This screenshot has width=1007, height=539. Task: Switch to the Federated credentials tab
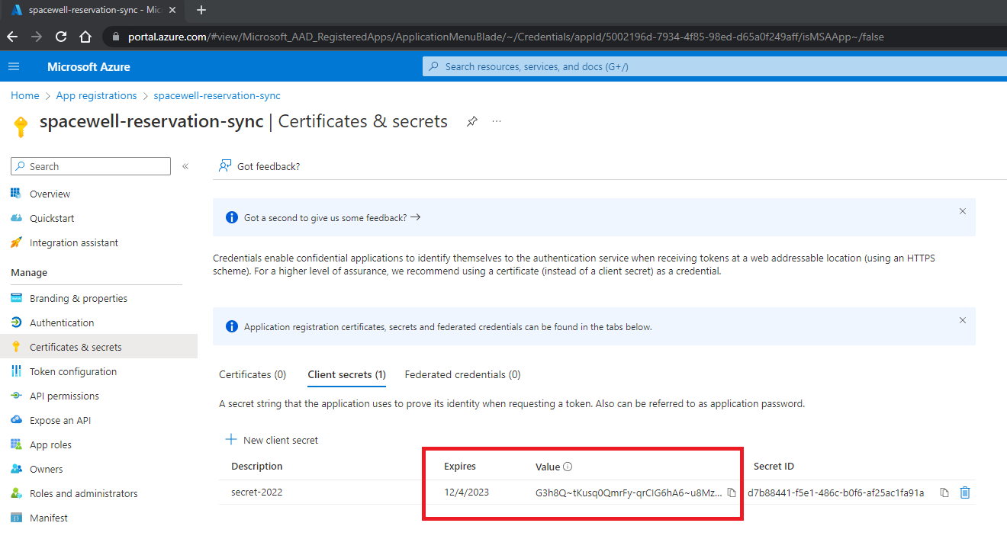[x=462, y=374]
